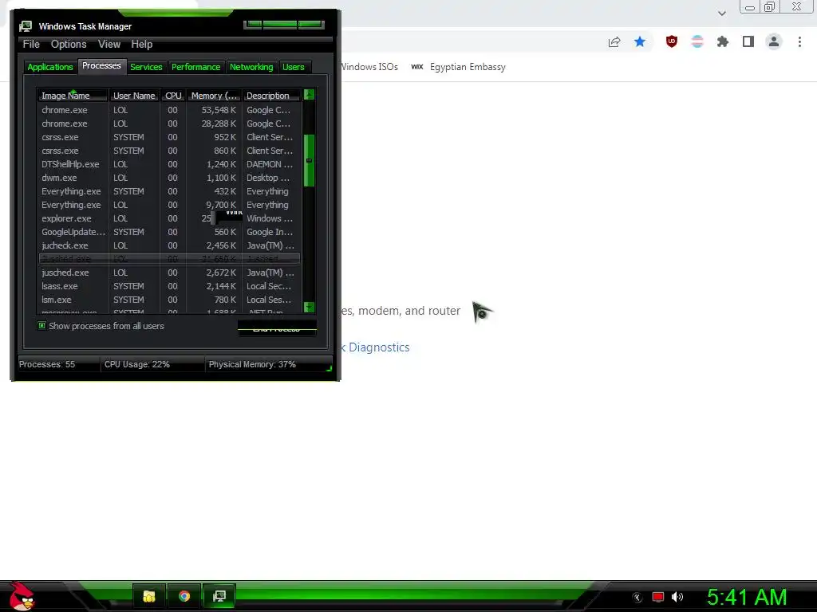Sort by Image Name column header
Image resolution: width=817 pixels, height=612 pixels.
73,96
